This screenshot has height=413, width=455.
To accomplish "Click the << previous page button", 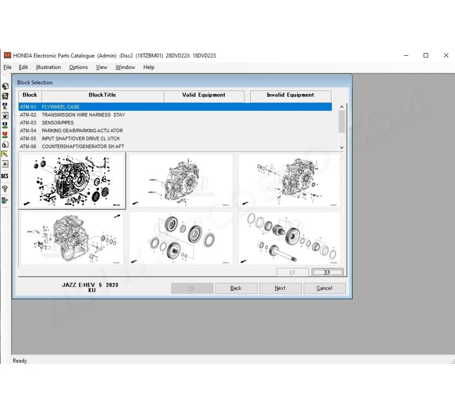I will 292,272.
